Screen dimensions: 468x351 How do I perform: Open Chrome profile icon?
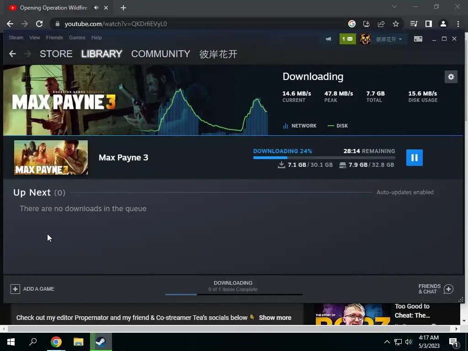click(443, 24)
